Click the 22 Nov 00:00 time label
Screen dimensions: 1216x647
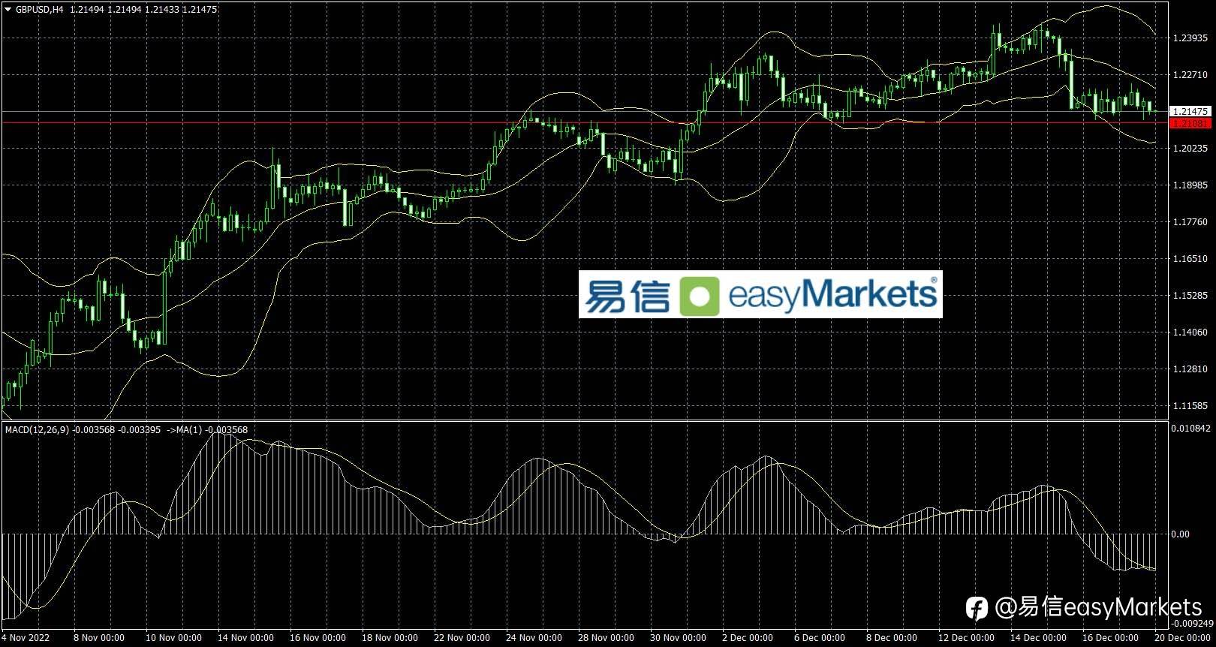point(462,638)
